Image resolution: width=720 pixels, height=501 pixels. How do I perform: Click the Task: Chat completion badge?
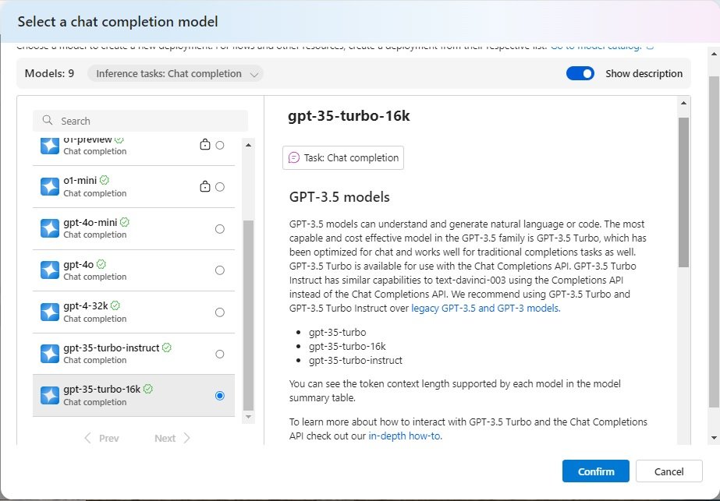click(x=343, y=158)
